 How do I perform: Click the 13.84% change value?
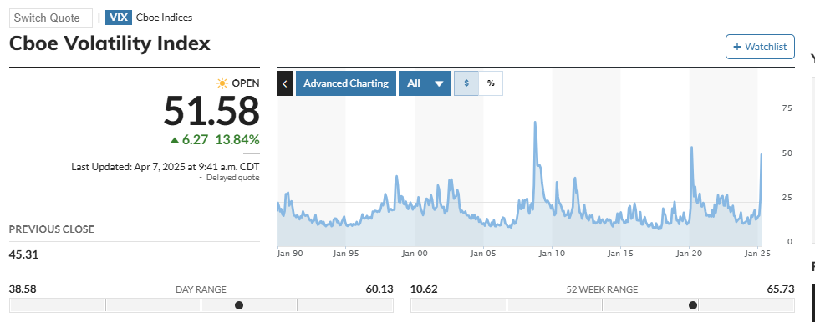pos(237,140)
